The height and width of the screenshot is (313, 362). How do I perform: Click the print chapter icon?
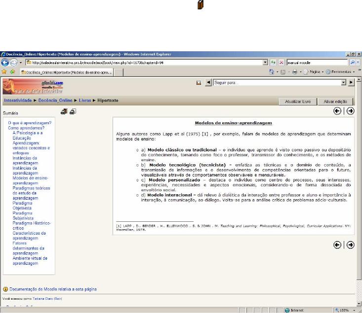(73, 111)
